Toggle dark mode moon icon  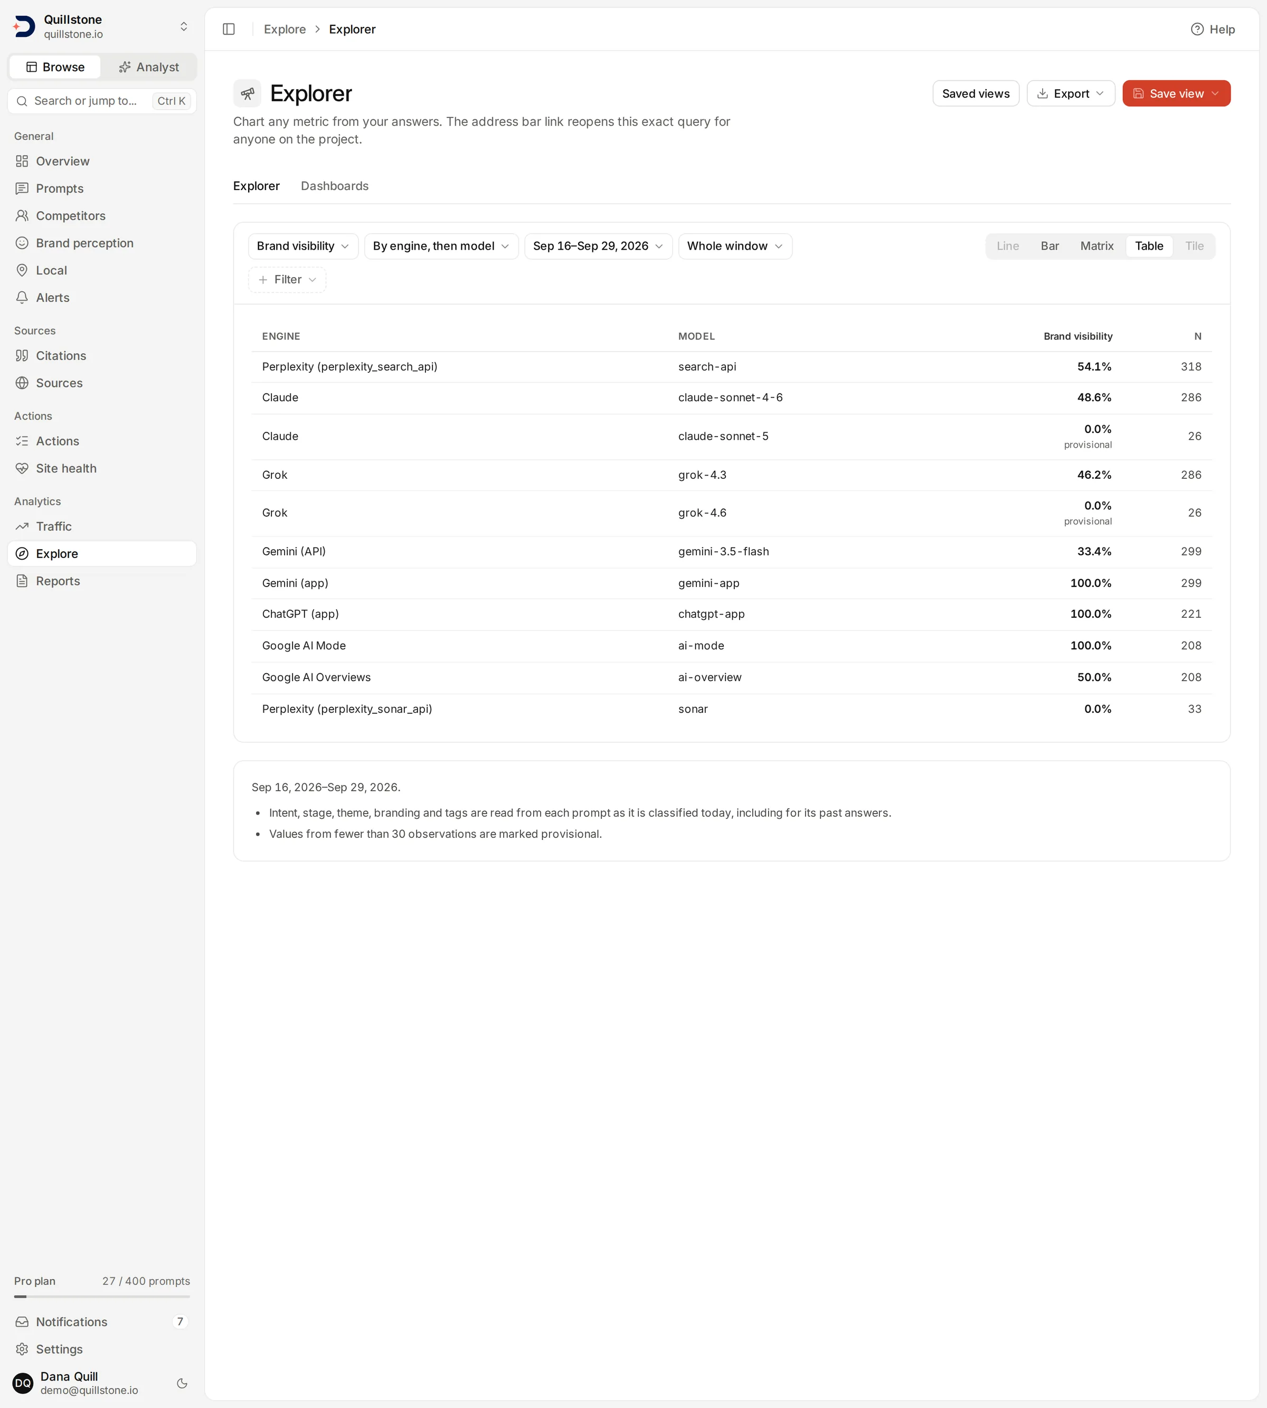[182, 1383]
